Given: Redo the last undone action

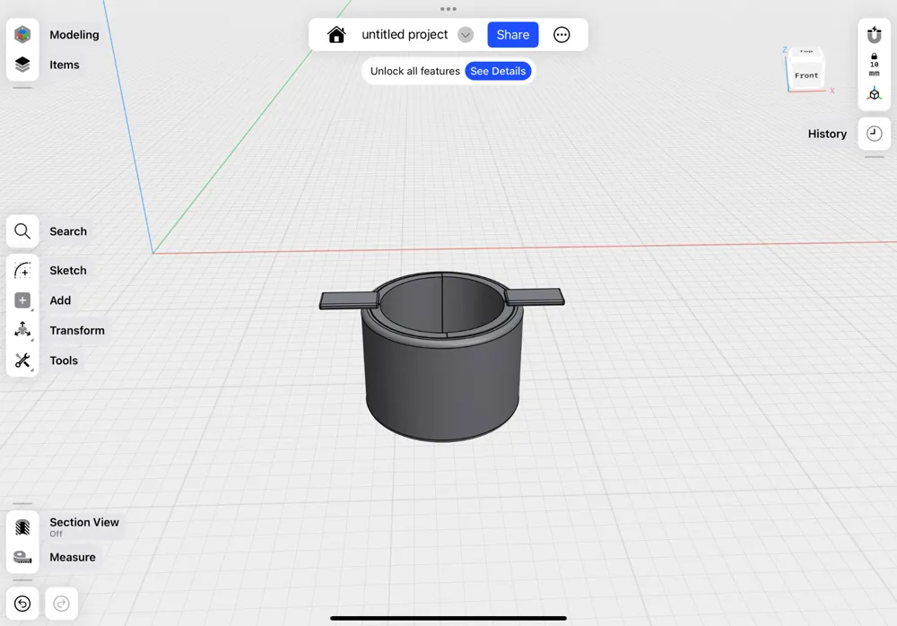Looking at the screenshot, I should click(x=61, y=604).
